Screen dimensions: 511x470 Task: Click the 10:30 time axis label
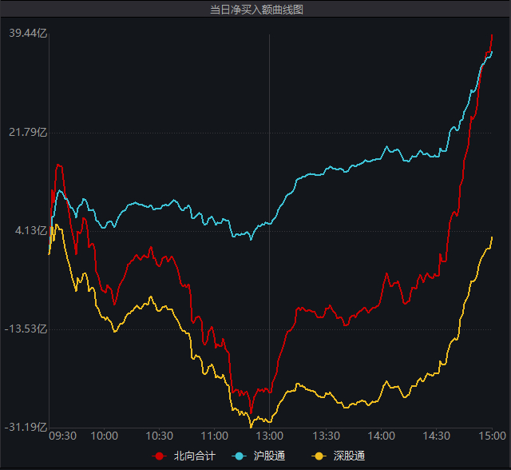159,436
